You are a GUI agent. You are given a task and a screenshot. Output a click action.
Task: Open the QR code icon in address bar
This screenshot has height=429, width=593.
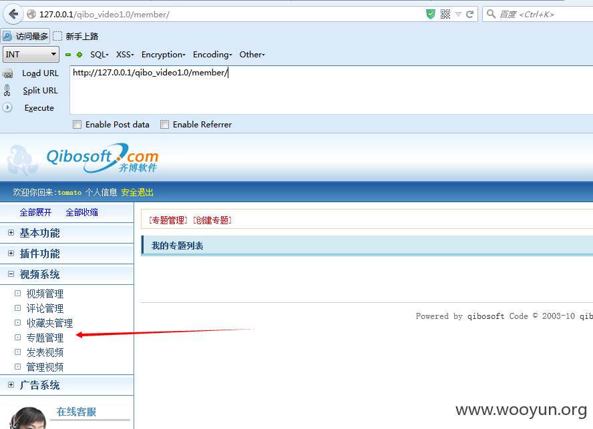(445, 15)
